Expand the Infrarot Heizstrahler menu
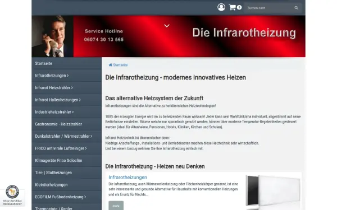 point(67,88)
